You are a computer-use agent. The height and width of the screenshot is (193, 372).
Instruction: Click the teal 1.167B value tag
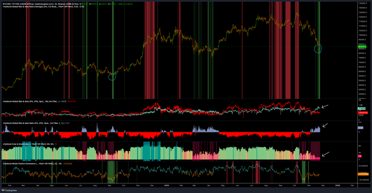[x=361, y=108]
